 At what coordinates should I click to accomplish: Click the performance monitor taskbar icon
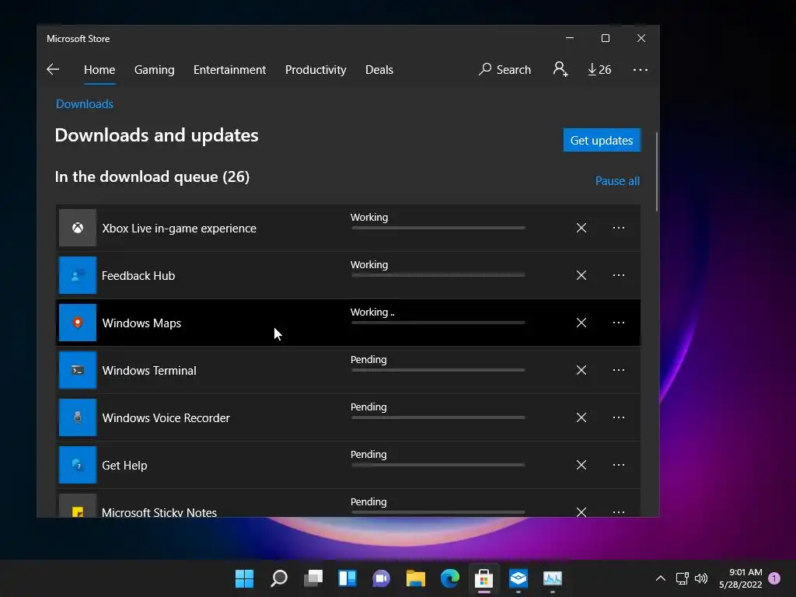tap(553, 578)
